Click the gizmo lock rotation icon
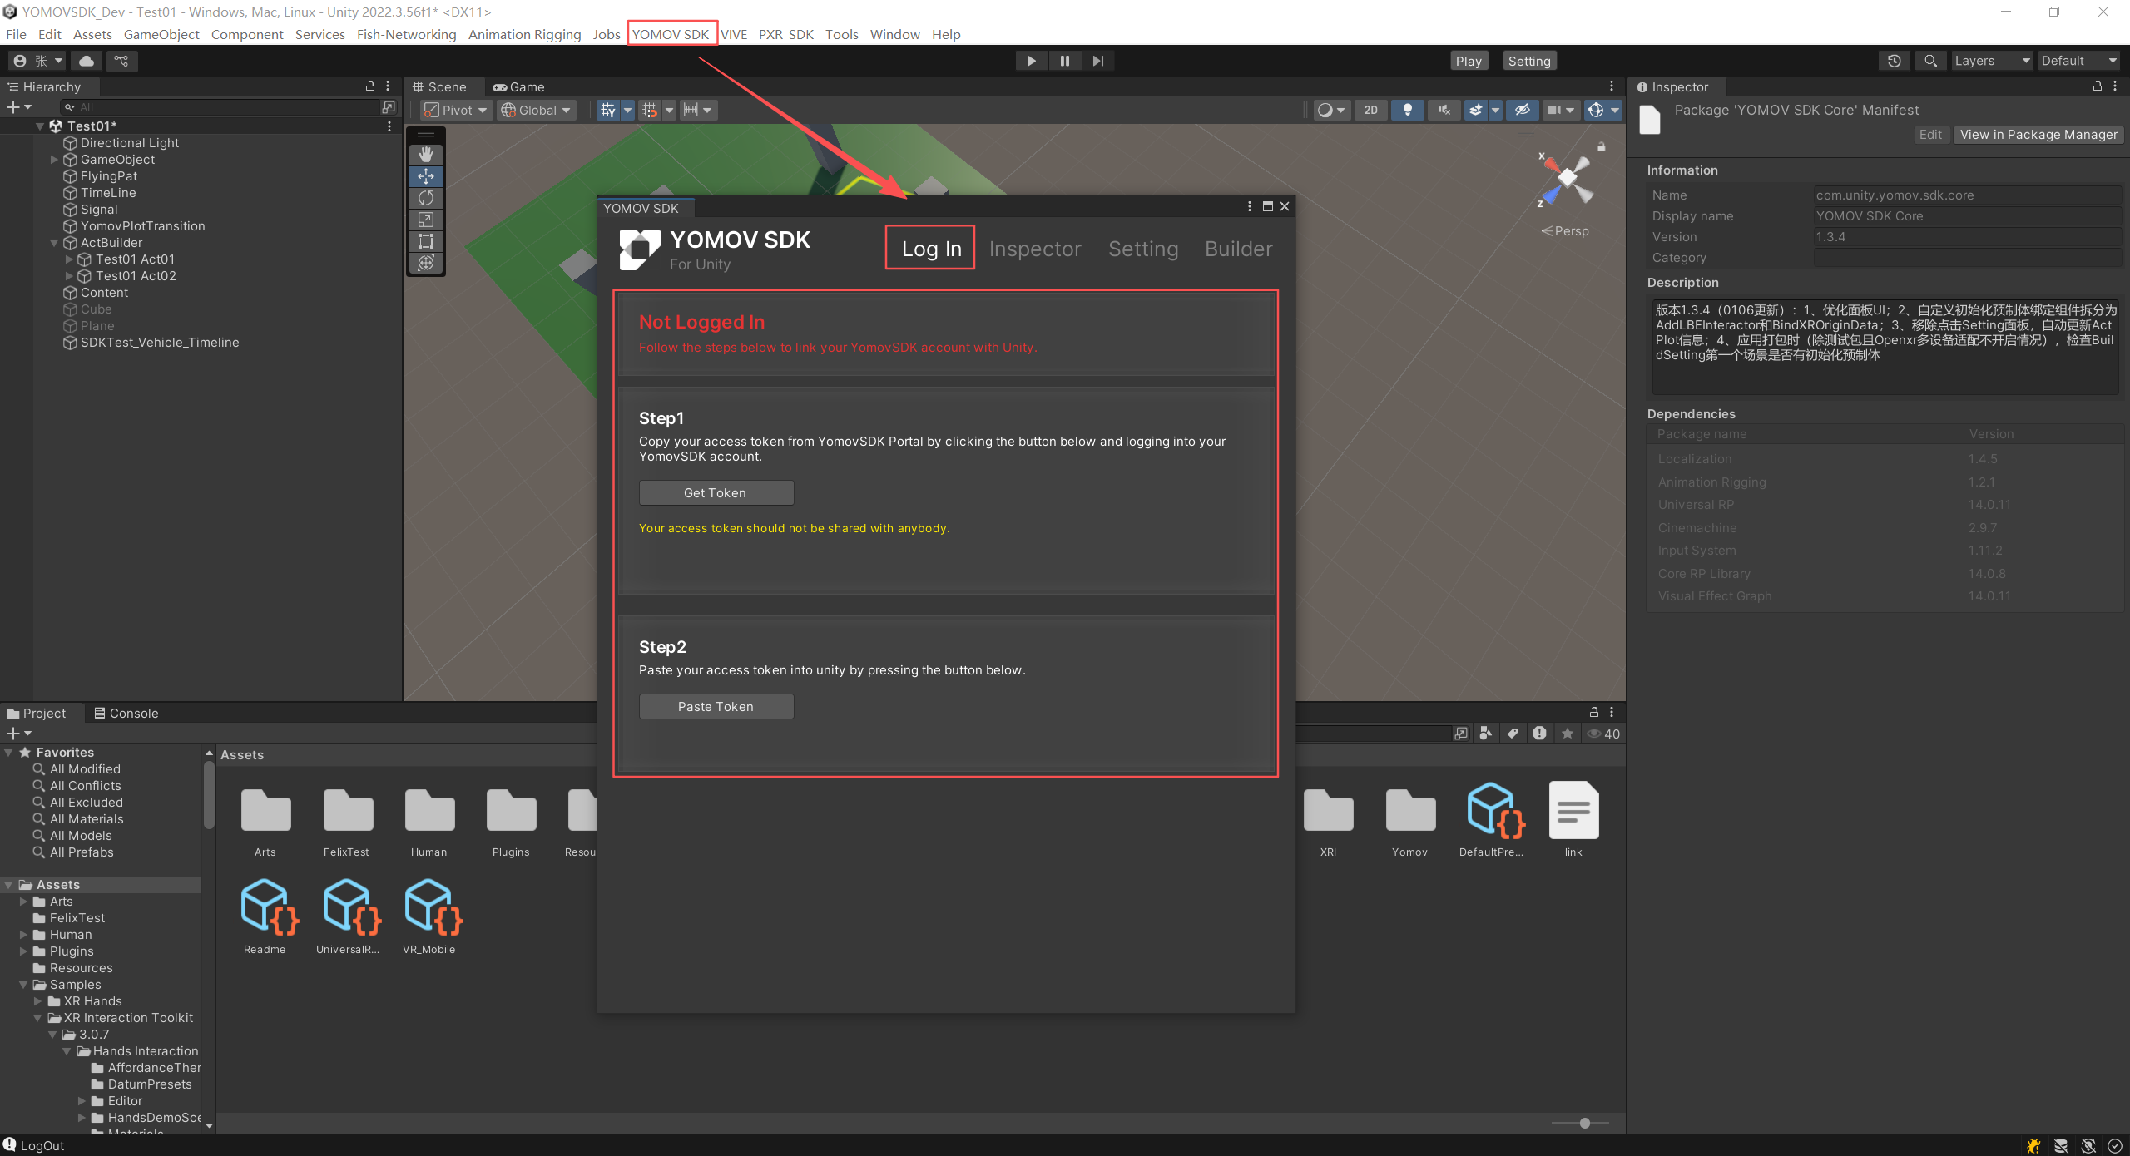 [1601, 146]
